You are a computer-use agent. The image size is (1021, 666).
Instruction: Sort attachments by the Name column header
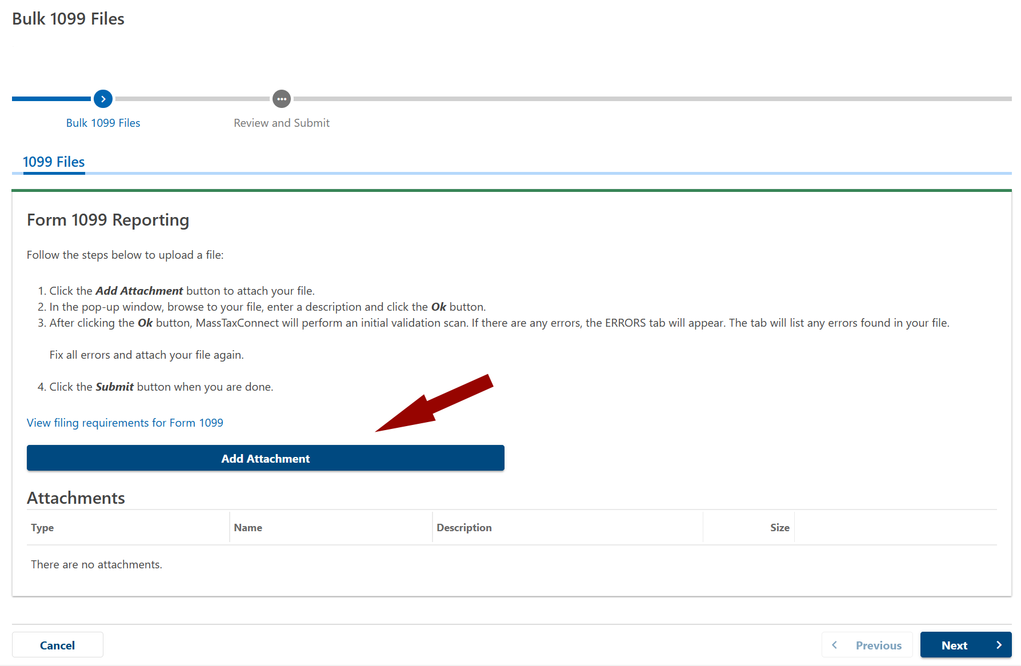pos(248,528)
